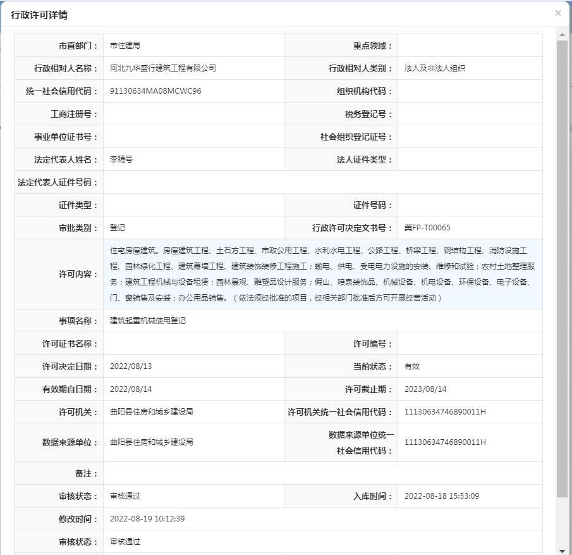Select decision date 2022/08/13
The width and height of the screenshot is (572, 555).
click(x=131, y=366)
